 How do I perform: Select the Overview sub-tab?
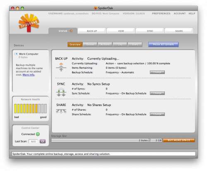pos(75,45)
